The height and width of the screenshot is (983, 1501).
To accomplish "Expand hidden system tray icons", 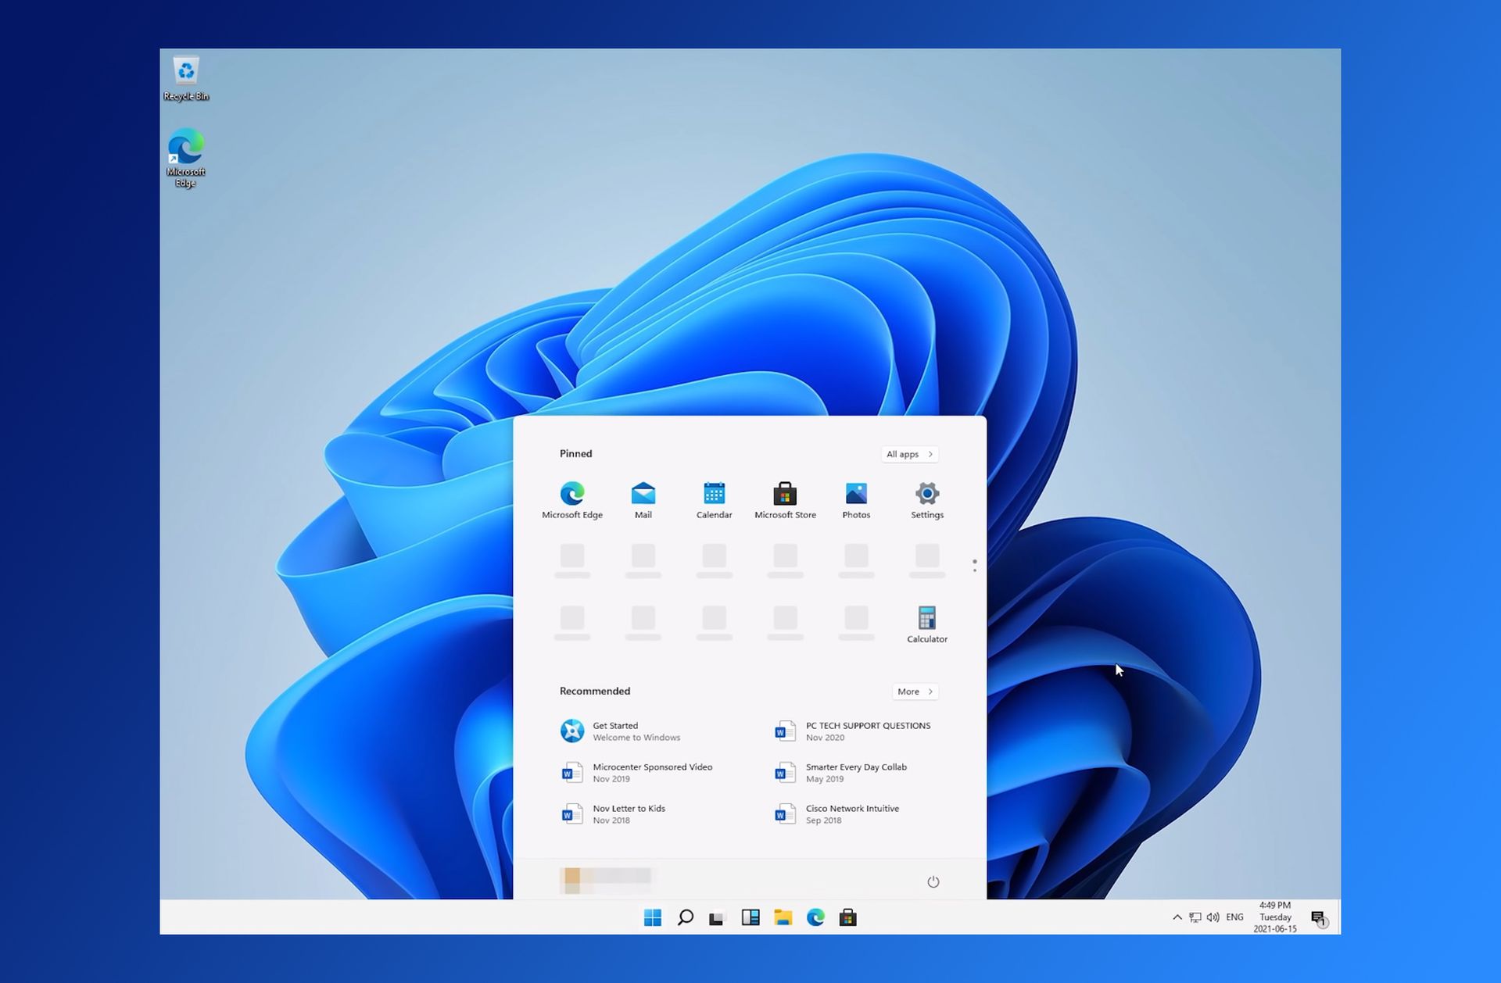I will (x=1176, y=917).
